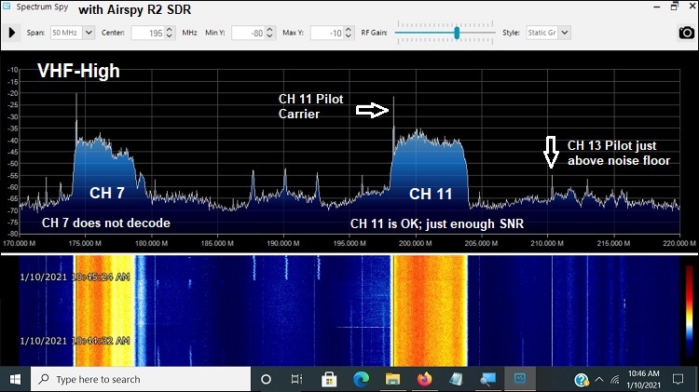
Task: Click the Min Y field showing -80
Action: click(246, 33)
